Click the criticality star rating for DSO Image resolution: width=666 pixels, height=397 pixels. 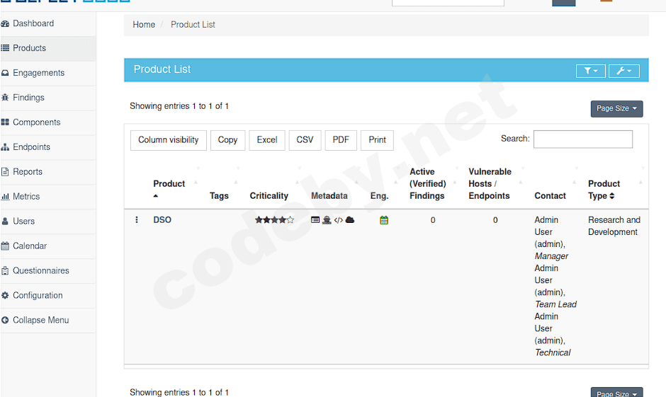tap(274, 219)
